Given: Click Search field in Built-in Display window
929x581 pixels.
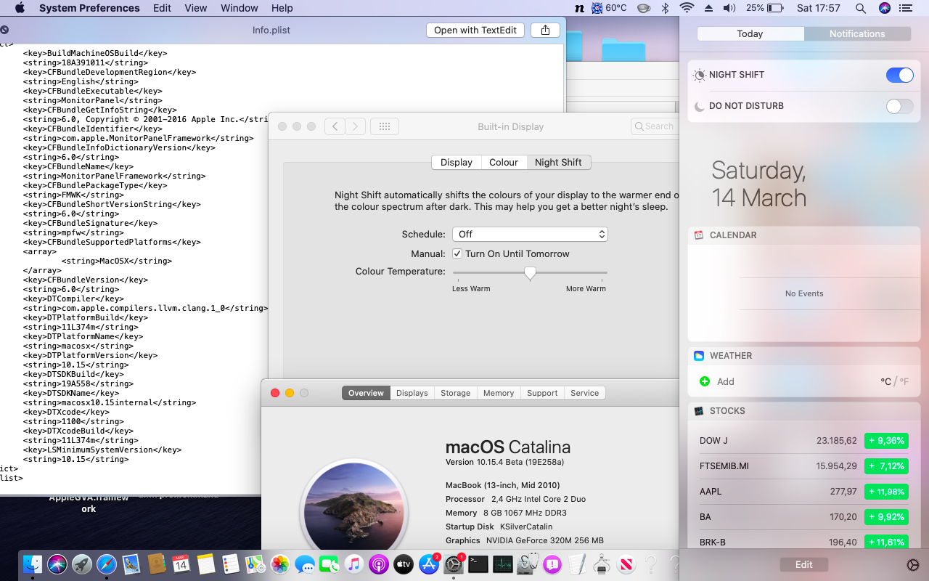Looking at the screenshot, I should (x=655, y=126).
